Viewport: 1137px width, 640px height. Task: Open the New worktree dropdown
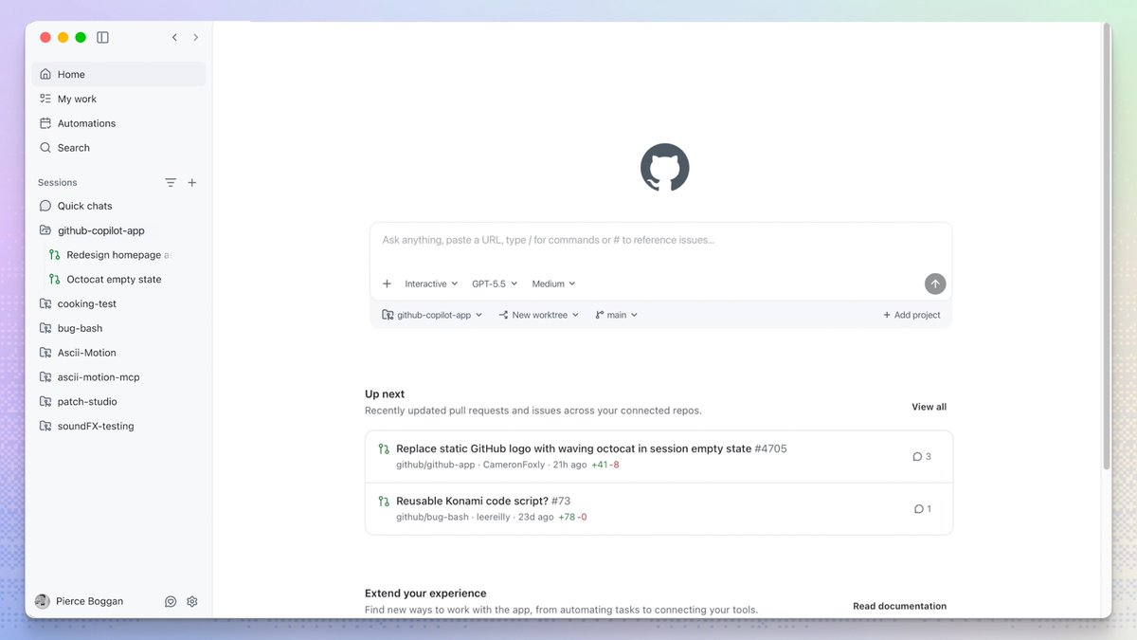click(x=538, y=315)
